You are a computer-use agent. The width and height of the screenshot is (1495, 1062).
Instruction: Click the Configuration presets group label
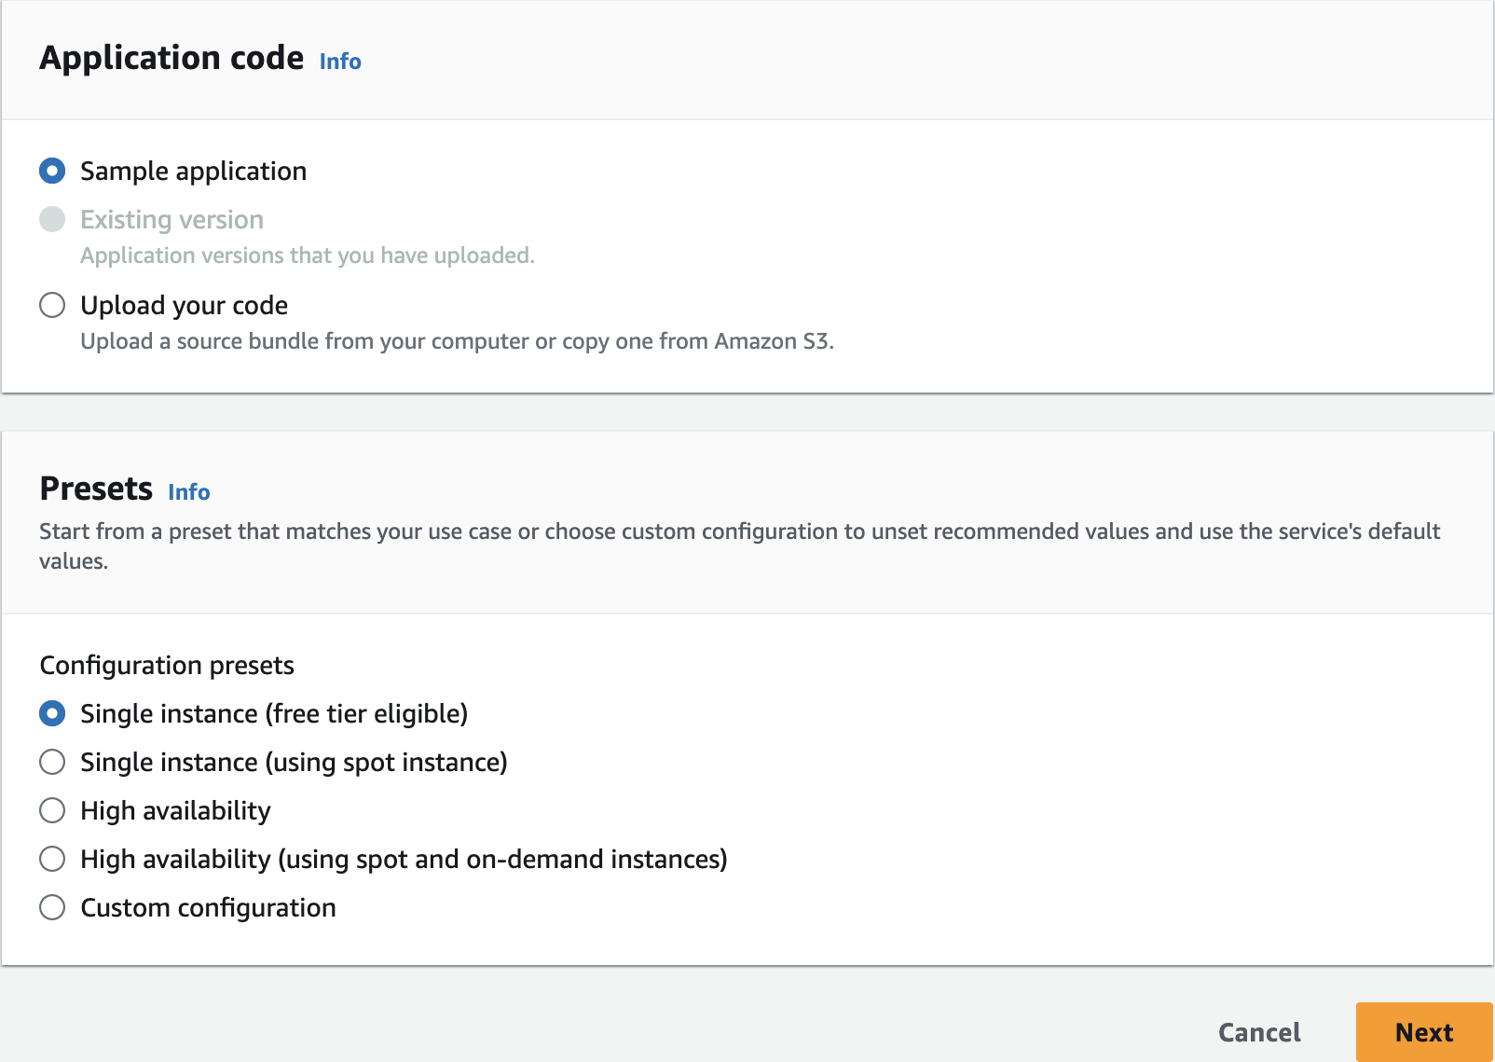pyautogui.click(x=167, y=665)
